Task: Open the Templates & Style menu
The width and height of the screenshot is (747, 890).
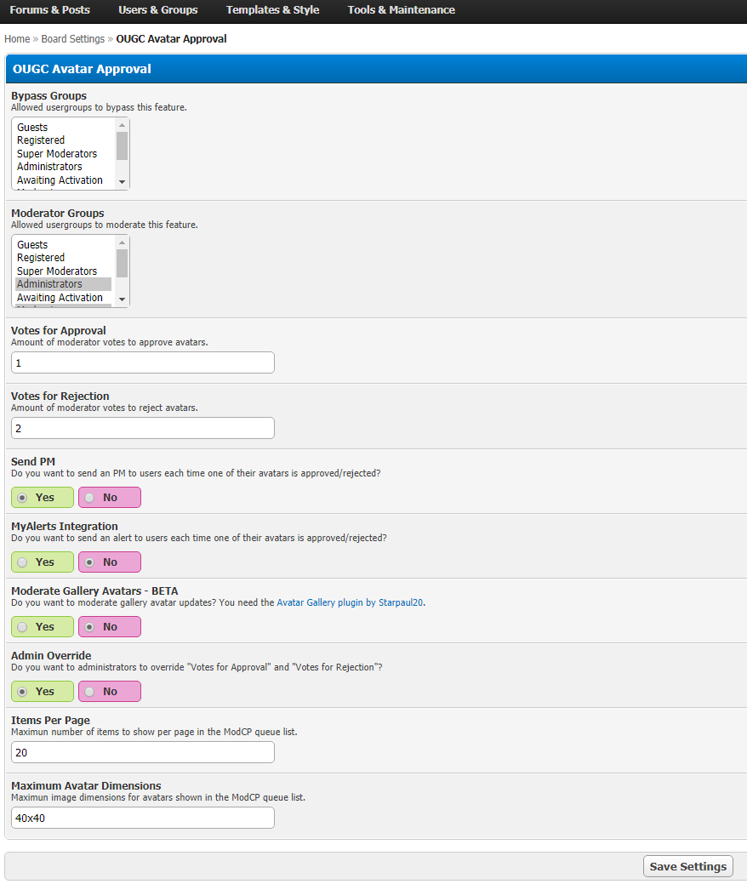Action: pyautogui.click(x=272, y=9)
